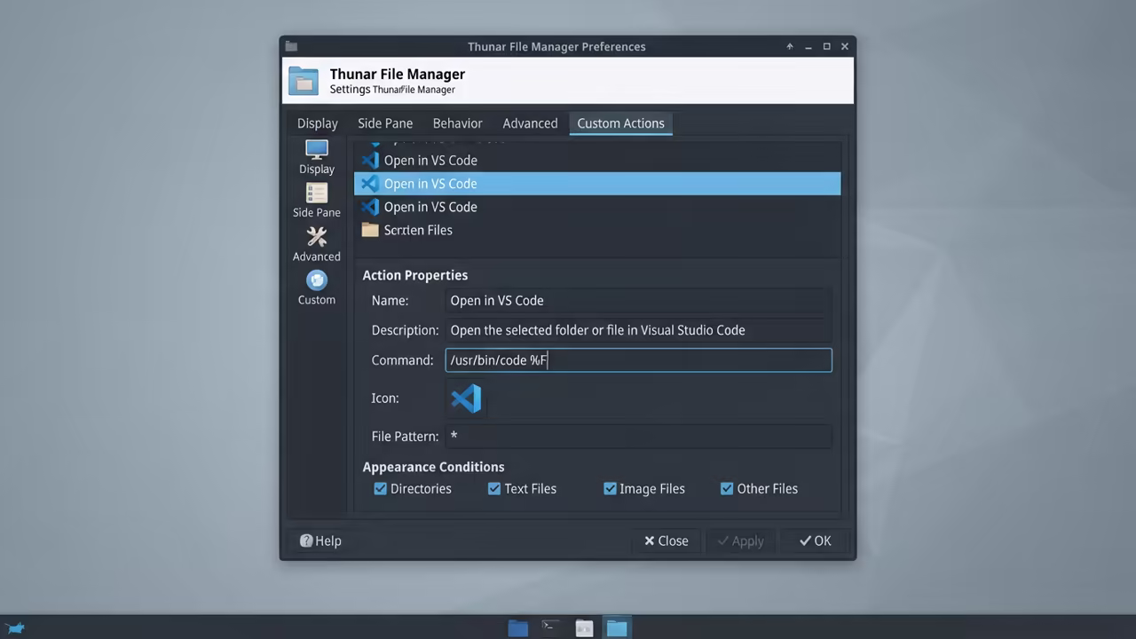1136x639 pixels.
Task: Click the folder icon beside Scrtien Files
Action: point(370,230)
